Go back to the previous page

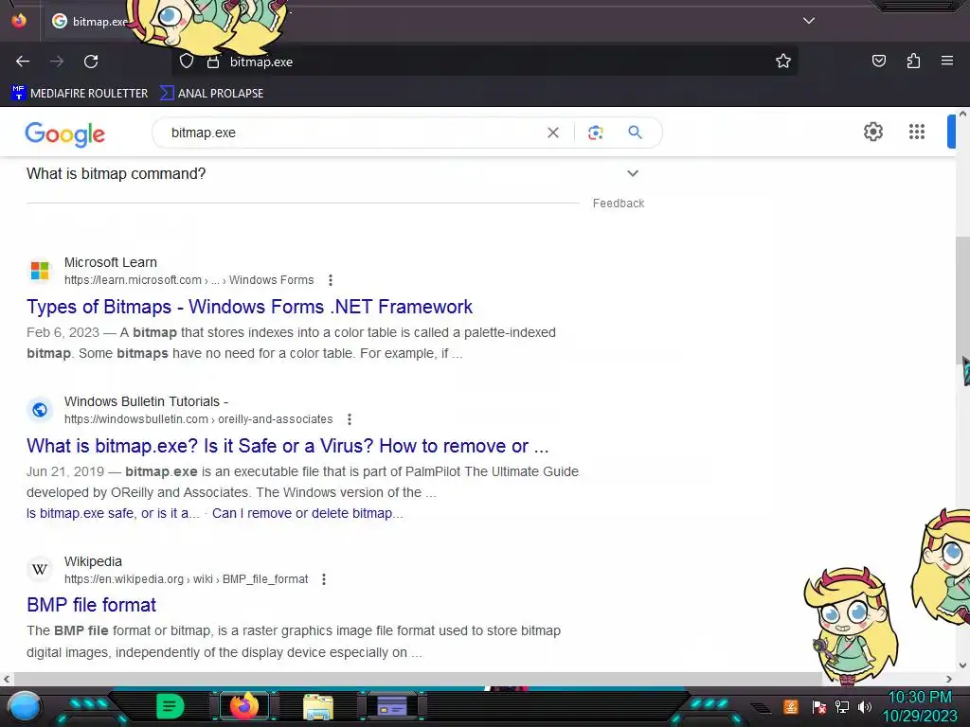pos(23,62)
